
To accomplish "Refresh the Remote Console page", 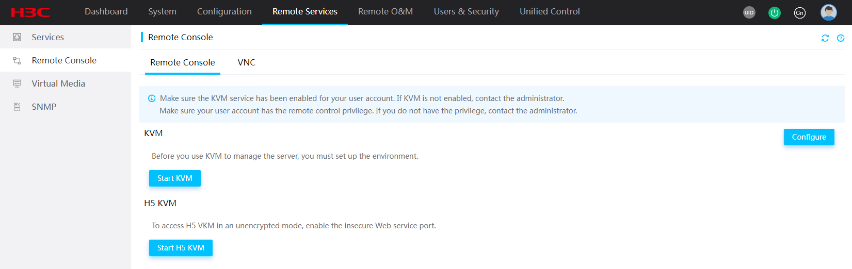I will tap(825, 38).
